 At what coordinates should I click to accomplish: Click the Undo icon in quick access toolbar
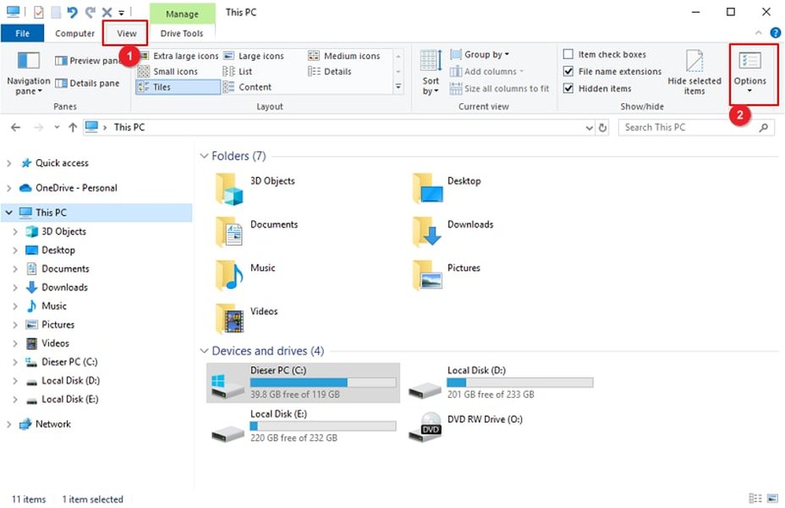73,12
